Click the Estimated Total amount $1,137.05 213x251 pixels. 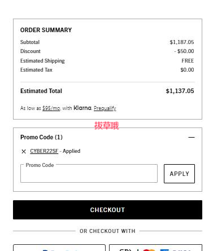[180, 91]
